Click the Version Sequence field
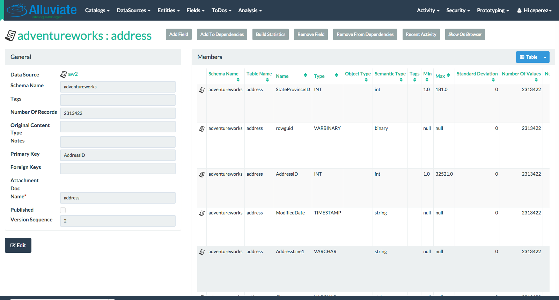Screen dimensions: 559x300 (118, 221)
